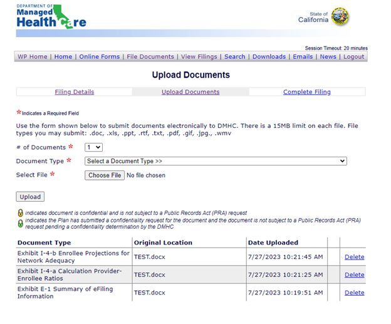The width and height of the screenshot is (391, 324).
Task: Click the Upload button
Action: [x=30, y=197]
